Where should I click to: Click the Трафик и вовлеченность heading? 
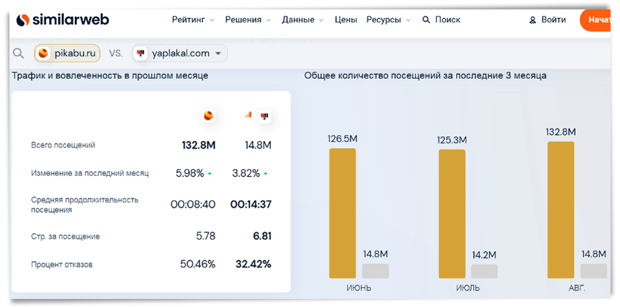click(111, 75)
